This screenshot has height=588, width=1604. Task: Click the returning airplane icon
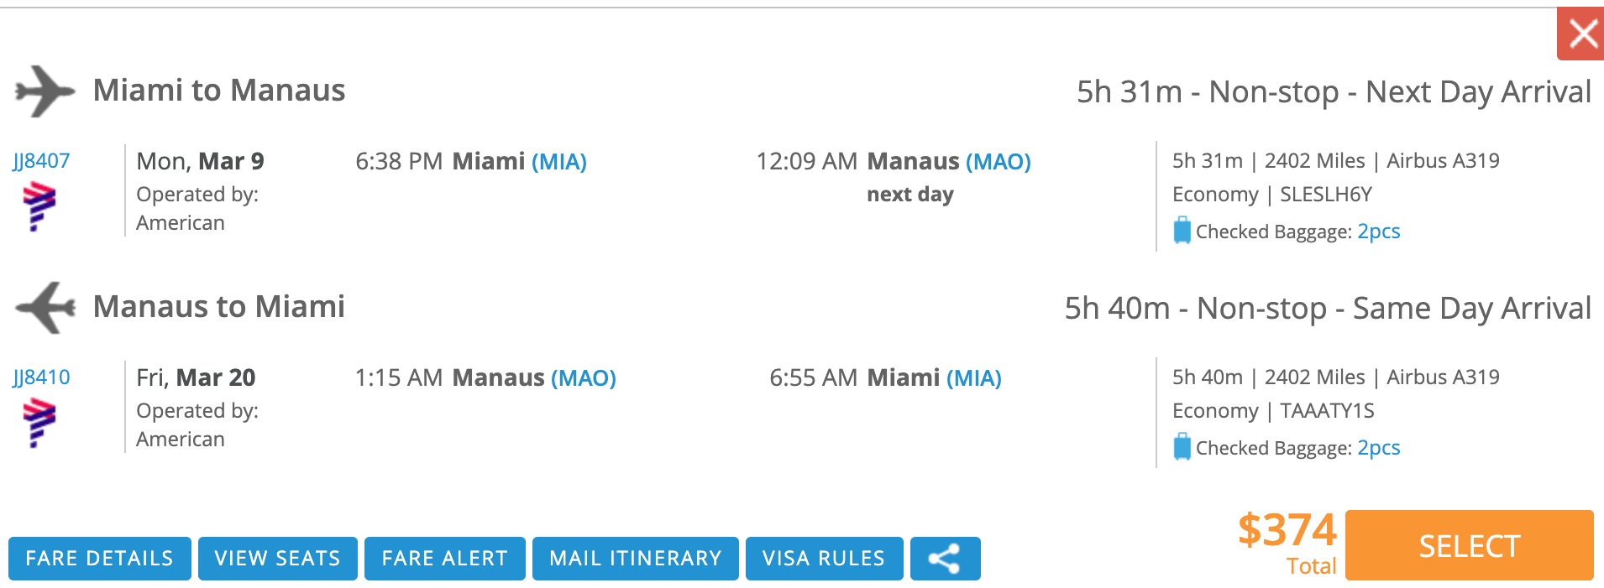pos(45,307)
